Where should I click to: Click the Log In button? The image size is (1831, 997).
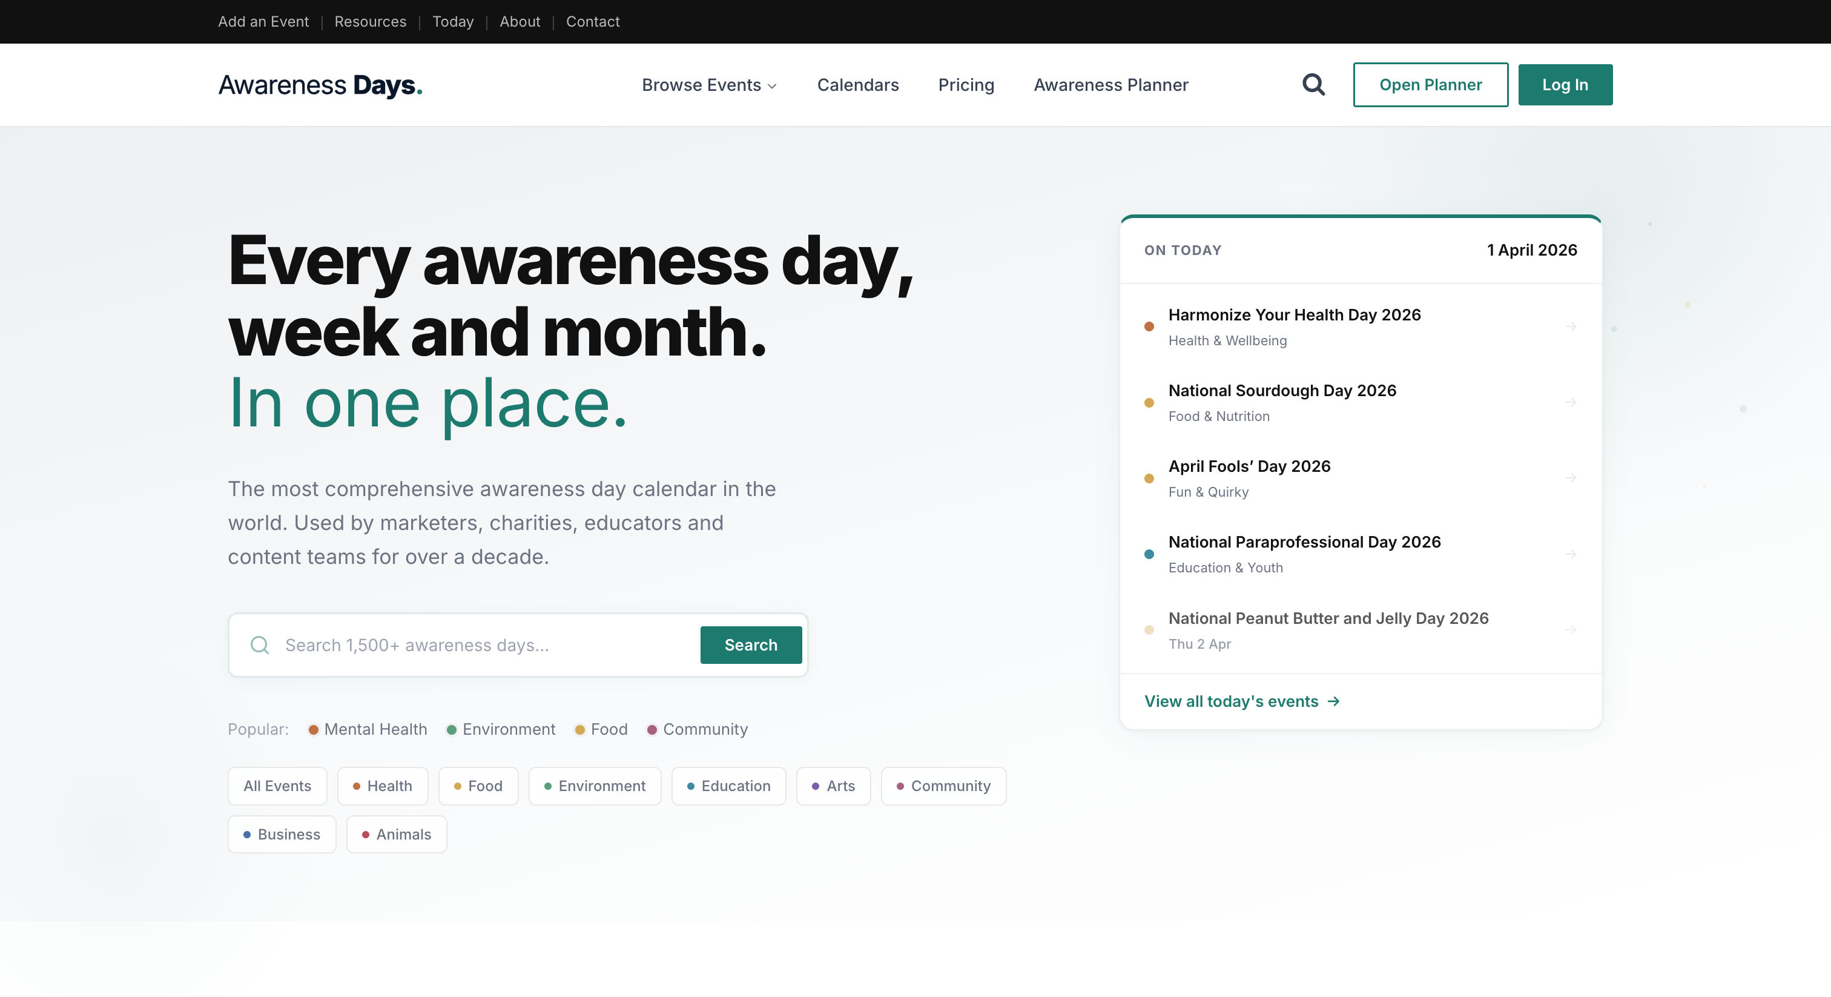coord(1565,85)
